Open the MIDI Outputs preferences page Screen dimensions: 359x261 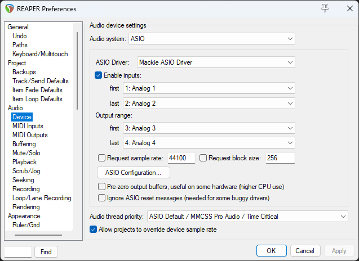pos(30,135)
